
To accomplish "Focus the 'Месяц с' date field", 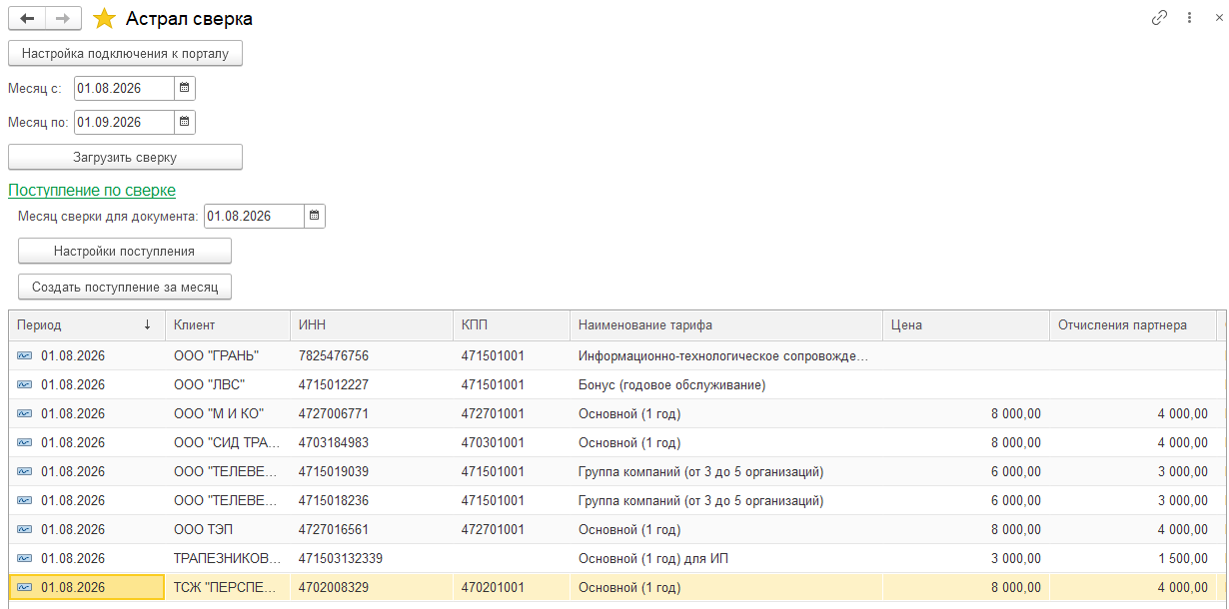I will click(124, 88).
